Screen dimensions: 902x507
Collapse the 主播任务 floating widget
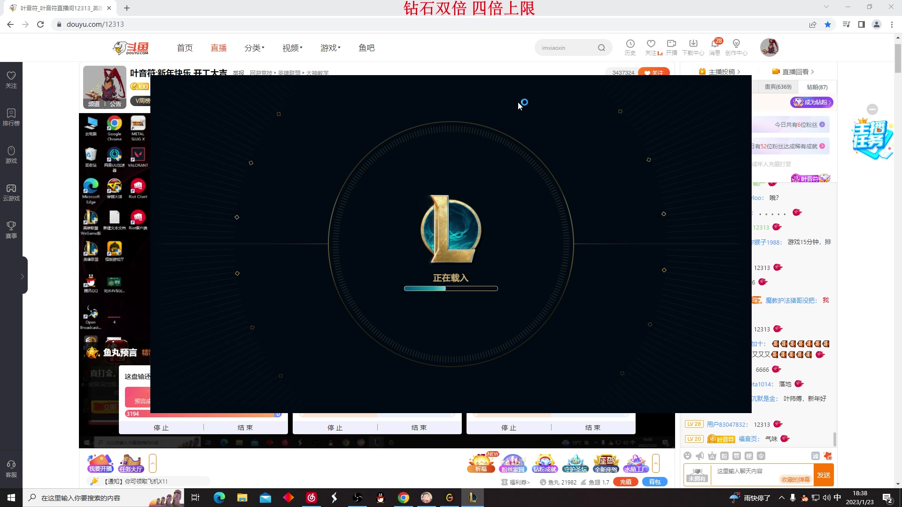(x=872, y=109)
